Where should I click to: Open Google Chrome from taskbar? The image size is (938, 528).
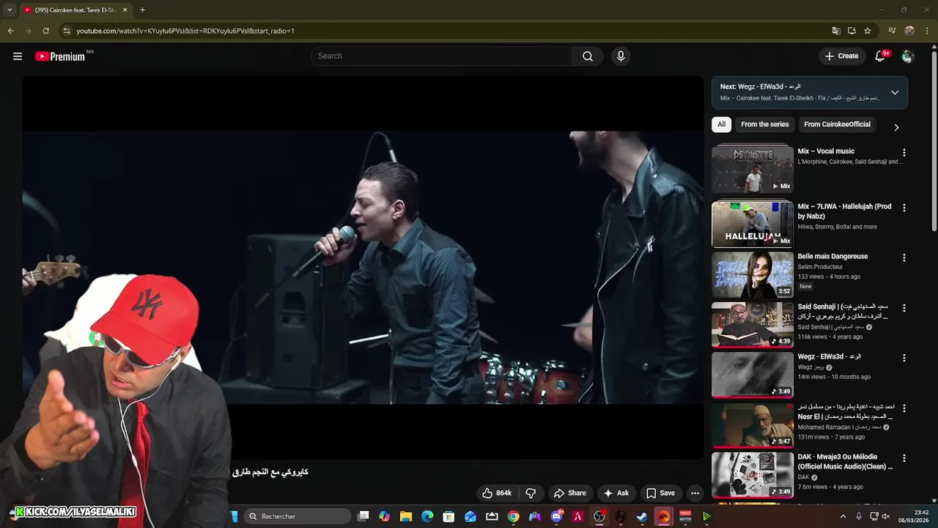click(513, 516)
